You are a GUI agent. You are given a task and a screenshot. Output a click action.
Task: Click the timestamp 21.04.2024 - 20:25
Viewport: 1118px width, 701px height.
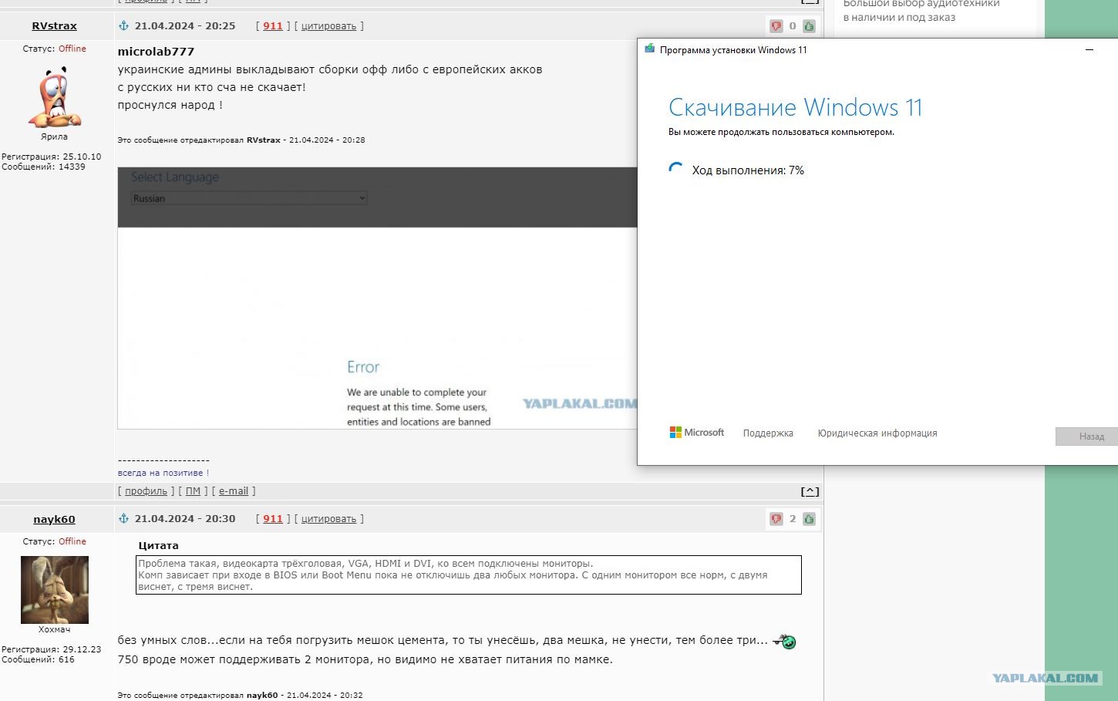(185, 25)
